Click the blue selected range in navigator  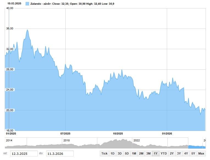(x=197, y=147)
